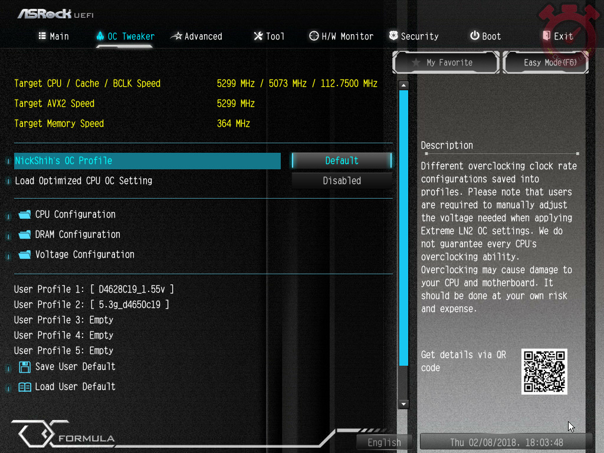Click the ASRock UEFI logo

click(55, 14)
